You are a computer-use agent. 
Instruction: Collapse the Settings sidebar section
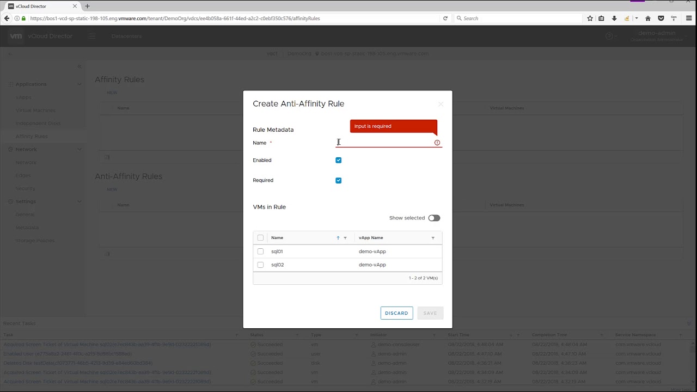tap(79, 201)
